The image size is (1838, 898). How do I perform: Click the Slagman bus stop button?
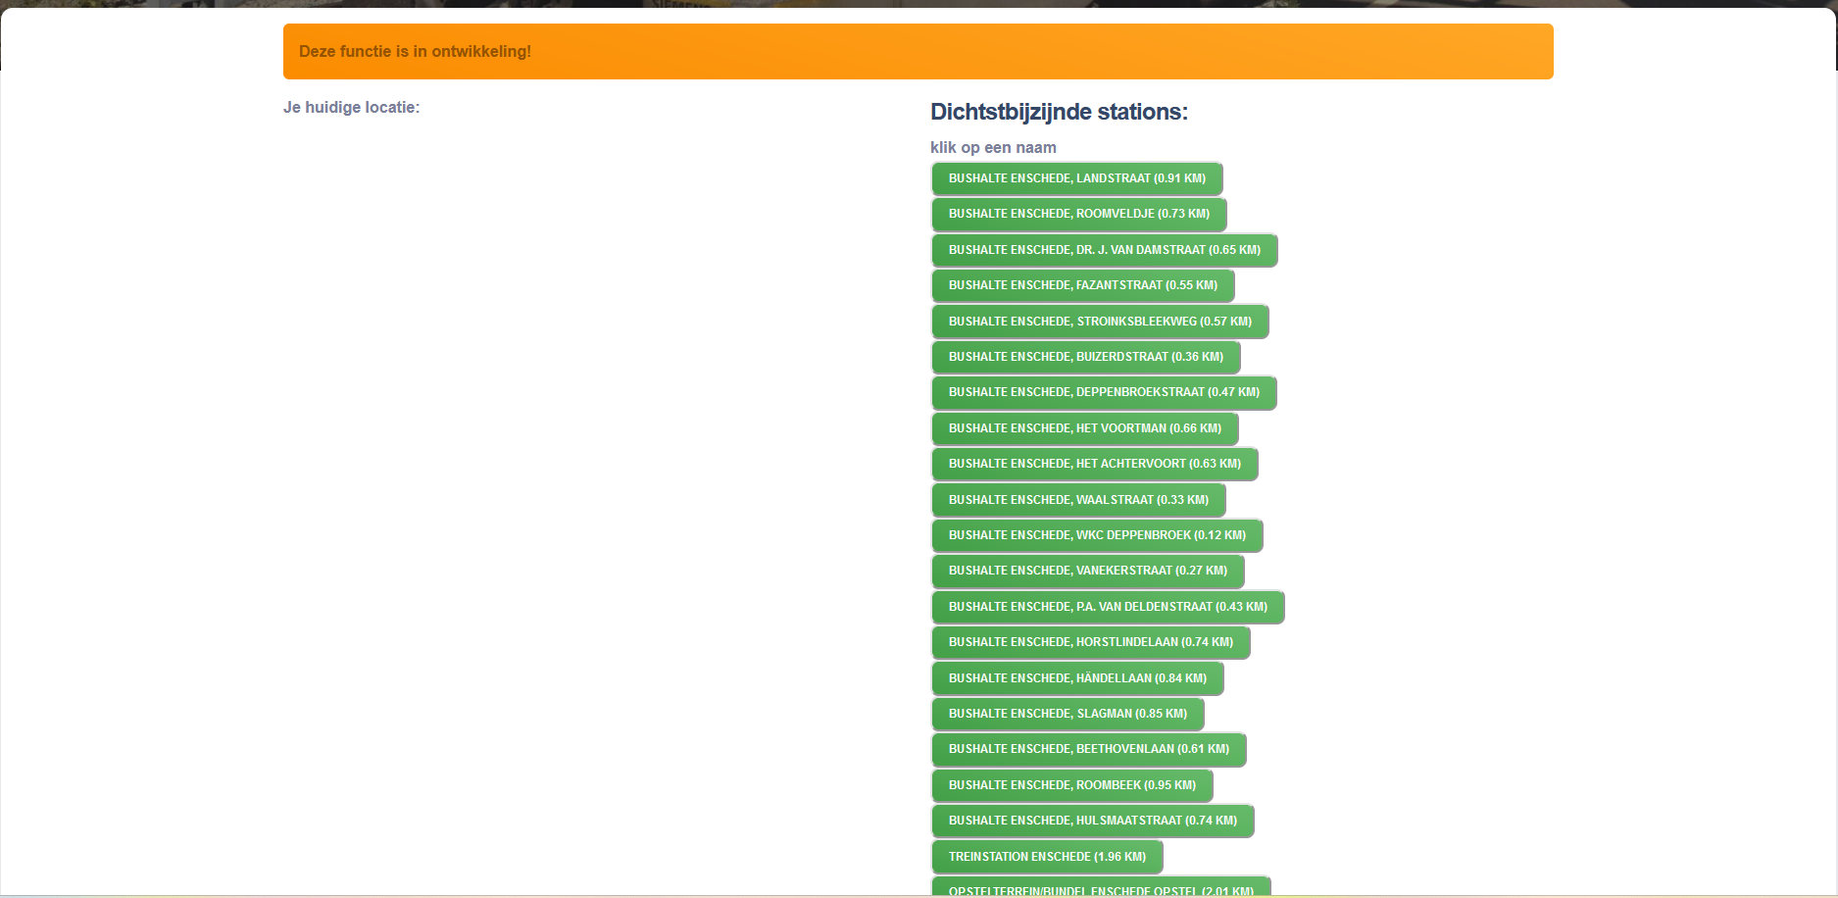tap(1068, 714)
